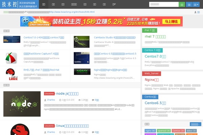Open the Centos7.0 sidebar heading link

[x=155, y=56]
